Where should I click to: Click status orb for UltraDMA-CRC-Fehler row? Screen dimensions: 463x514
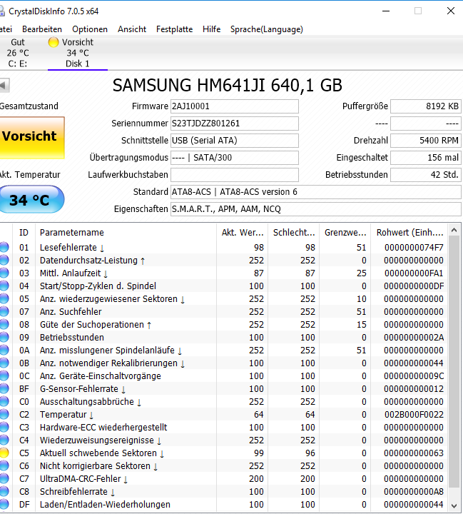click(x=4, y=478)
